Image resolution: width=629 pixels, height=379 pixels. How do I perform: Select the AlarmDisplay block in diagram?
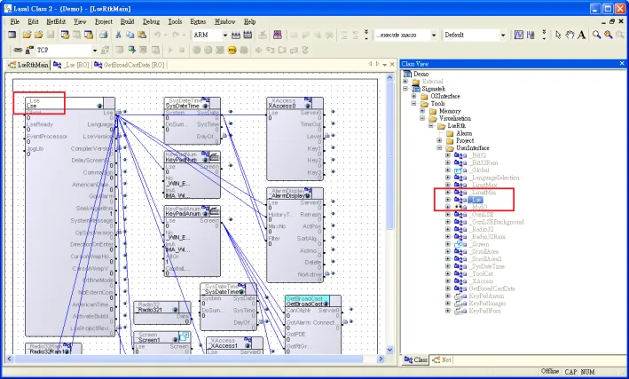[295, 234]
